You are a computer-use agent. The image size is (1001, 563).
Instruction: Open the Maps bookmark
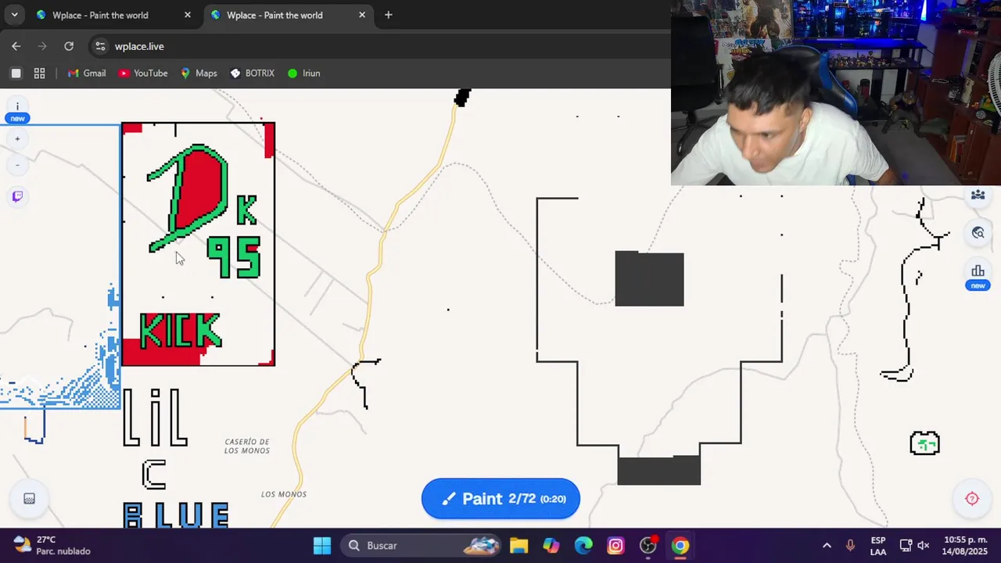[199, 73]
